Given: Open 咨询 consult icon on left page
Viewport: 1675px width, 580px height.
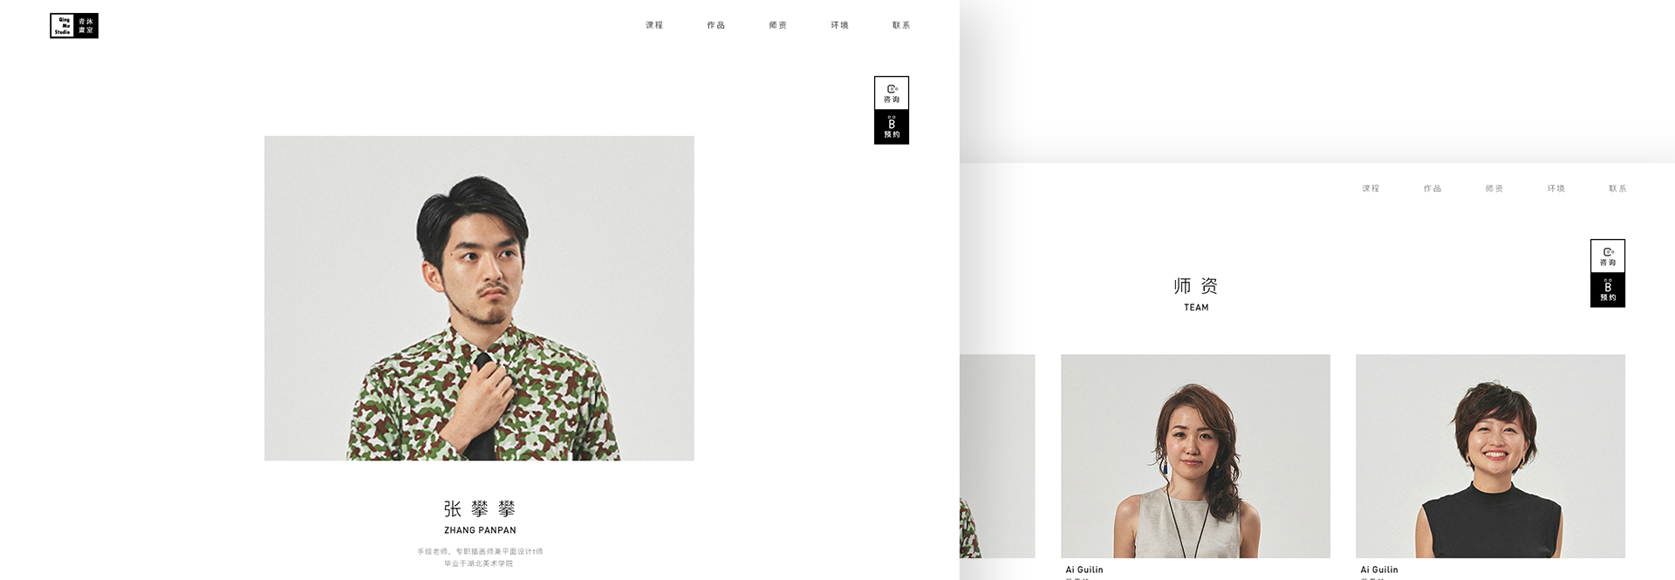Looking at the screenshot, I should (892, 93).
